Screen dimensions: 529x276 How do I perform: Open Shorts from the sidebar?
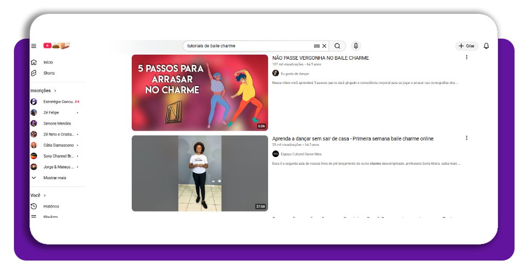[49, 73]
